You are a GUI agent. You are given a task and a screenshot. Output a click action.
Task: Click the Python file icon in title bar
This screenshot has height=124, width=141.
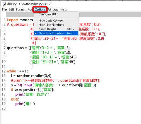[5, 4]
